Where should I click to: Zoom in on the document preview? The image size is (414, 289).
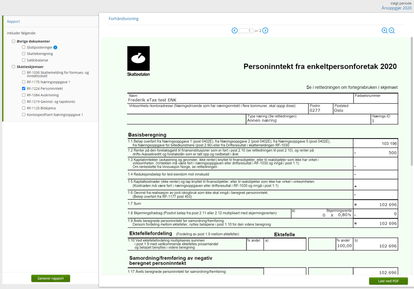tap(385, 31)
